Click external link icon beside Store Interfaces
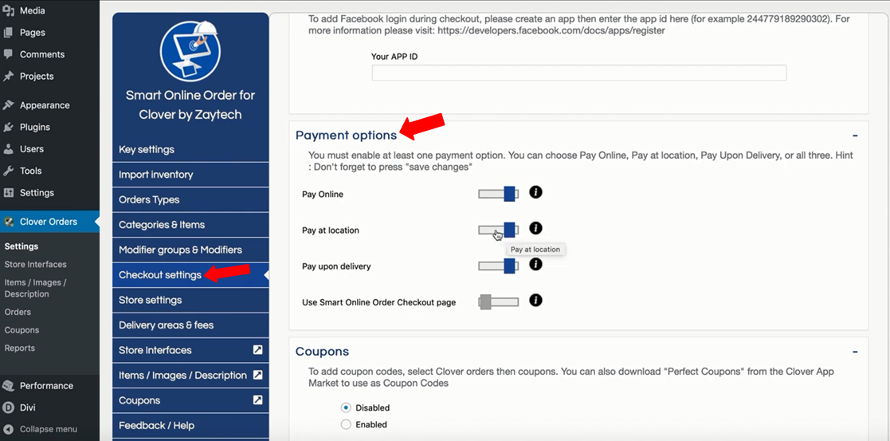This screenshot has width=890, height=441. click(x=257, y=350)
